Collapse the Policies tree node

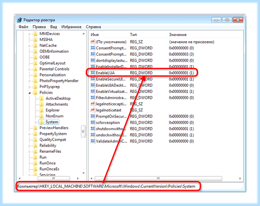[29, 93]
